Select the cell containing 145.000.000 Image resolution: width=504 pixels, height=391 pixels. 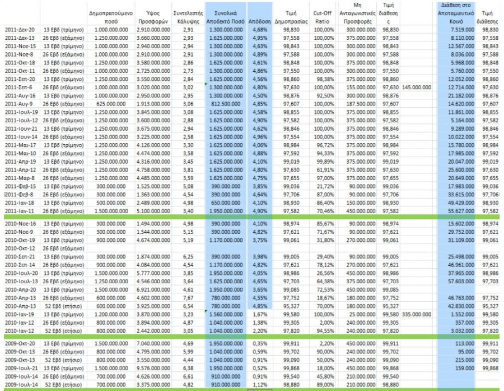click(417, 88)
